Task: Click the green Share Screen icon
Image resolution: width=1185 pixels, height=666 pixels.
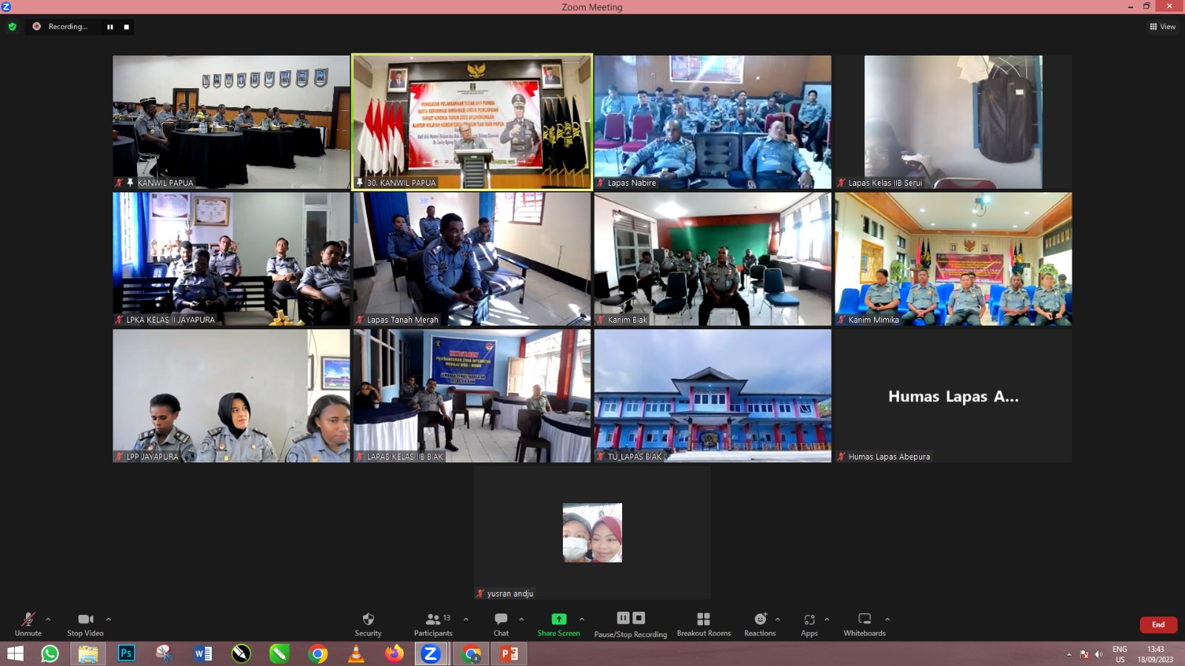Action: coord(558,619)
